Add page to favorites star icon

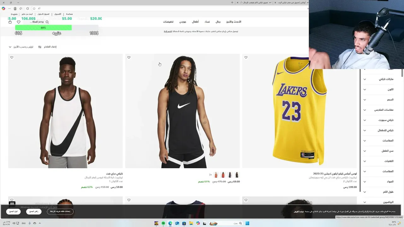tap(34, 9)
